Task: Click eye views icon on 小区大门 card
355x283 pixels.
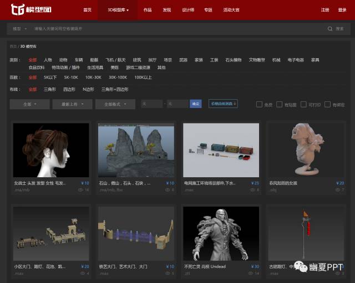Action: 81,274
